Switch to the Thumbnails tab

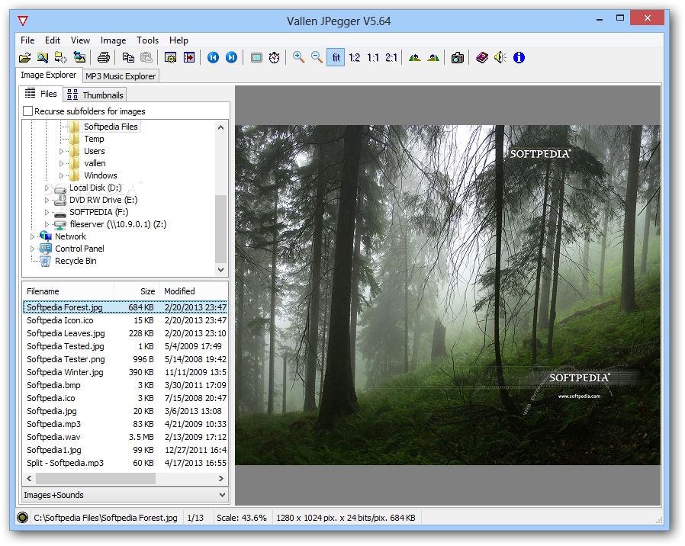pos(95,95)
